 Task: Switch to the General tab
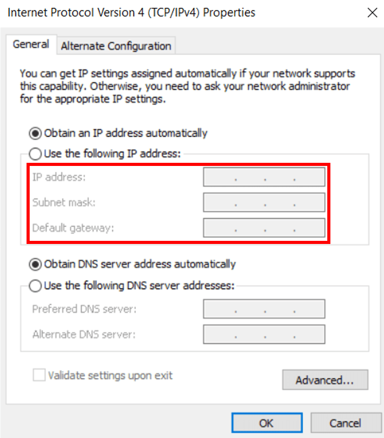click(31, 44)
